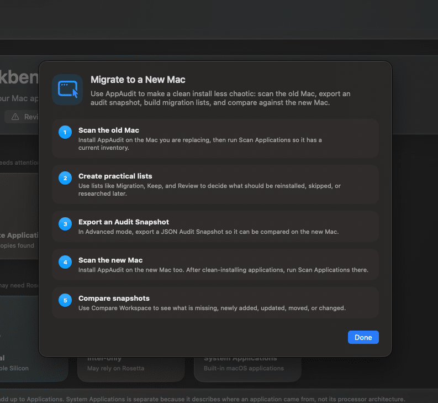Click the 'Migrate to a New Mac' title

tap(138, 80)
